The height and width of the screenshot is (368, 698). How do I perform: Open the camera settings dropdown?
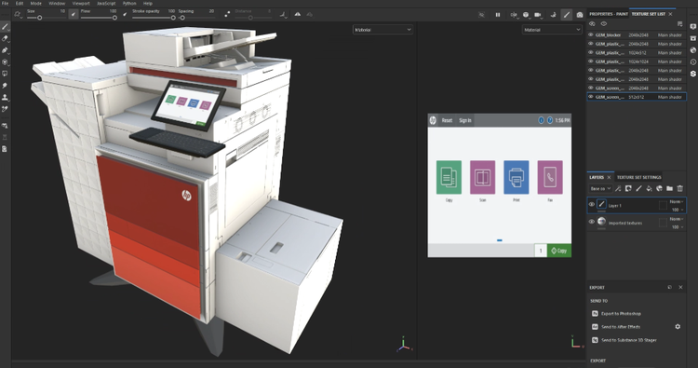pos(538,15)
